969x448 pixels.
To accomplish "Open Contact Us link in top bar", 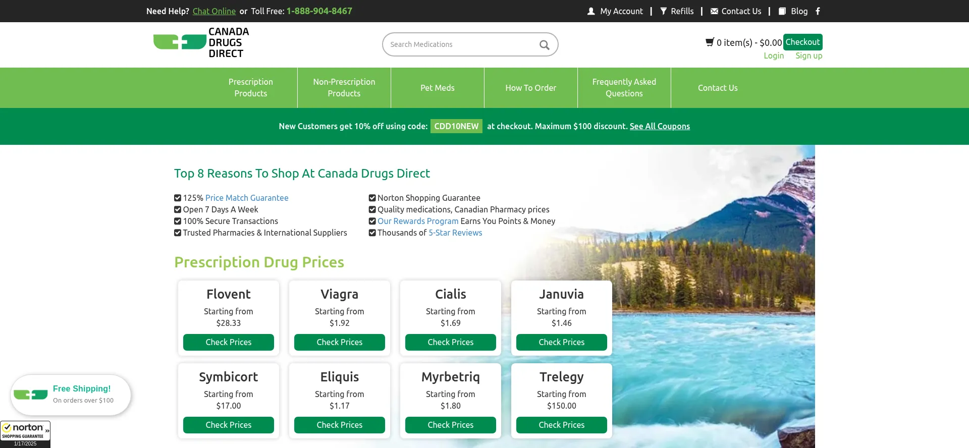I will (x=741, y=11).
